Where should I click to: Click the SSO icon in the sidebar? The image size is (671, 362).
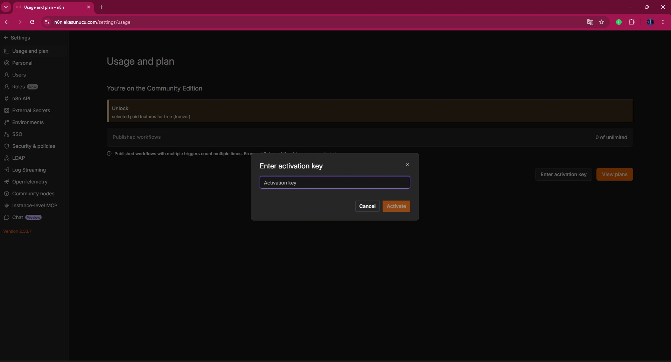pos(6,134)
